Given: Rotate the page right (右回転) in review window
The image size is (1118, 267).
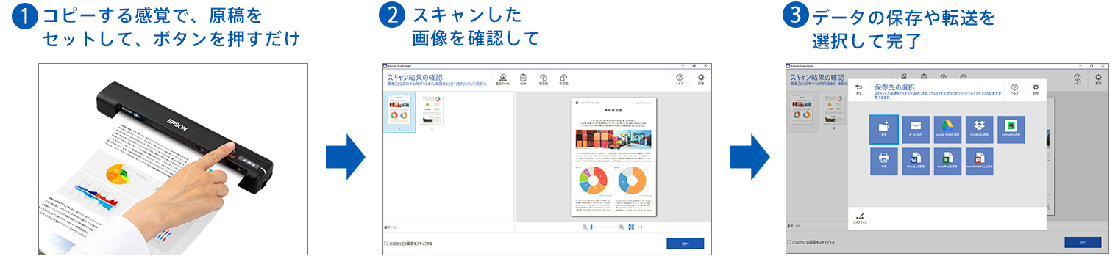Looking at the screenshot, I should click(x=563, y=79).
